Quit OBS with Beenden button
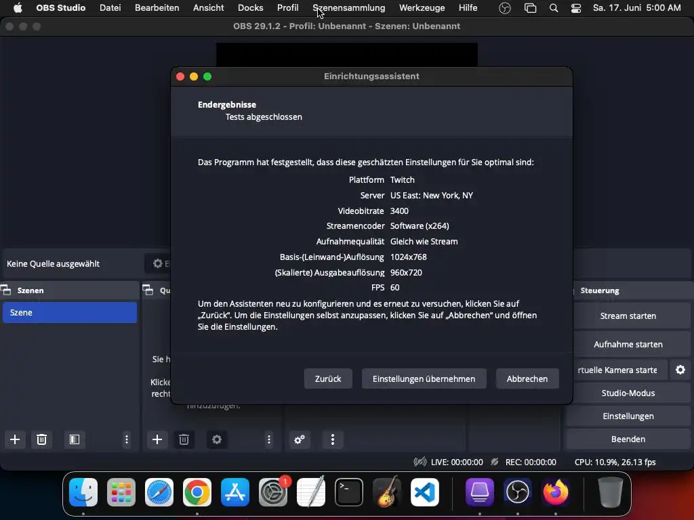 coord(628,439)
